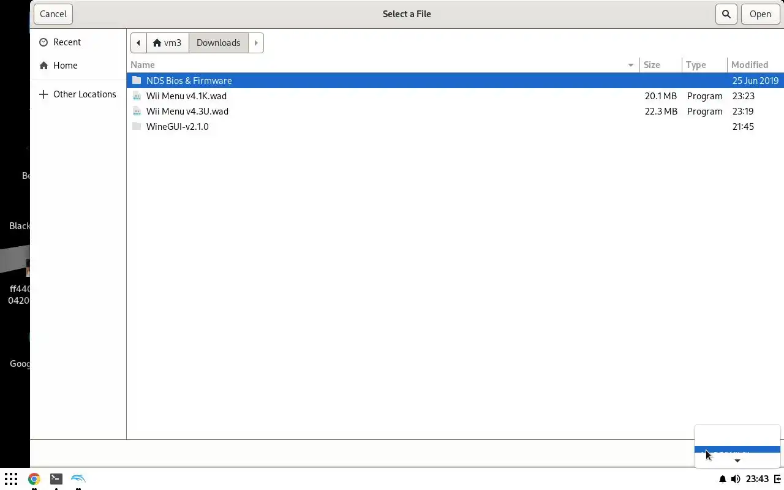The image size is (784, 490).
Task: Select the WineGUI-v2.1.0 folder
Action: 455,126
